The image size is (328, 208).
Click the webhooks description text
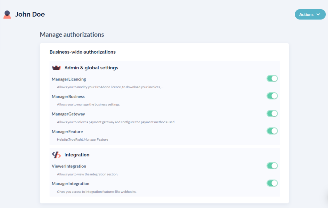point(97,191)
